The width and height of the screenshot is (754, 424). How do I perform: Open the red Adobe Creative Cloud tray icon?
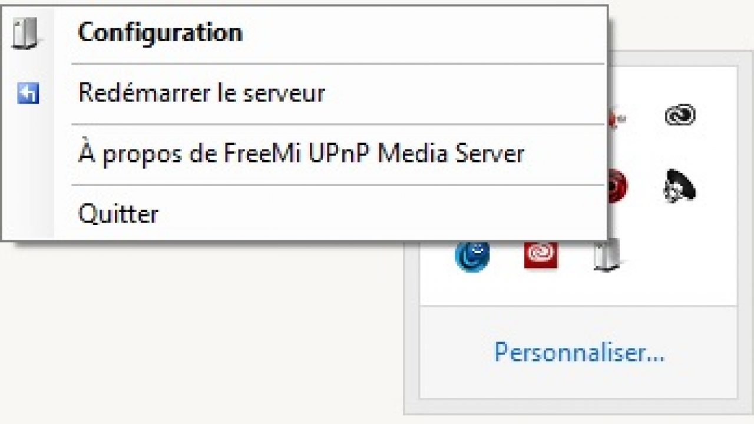click(x=541, y=254)
